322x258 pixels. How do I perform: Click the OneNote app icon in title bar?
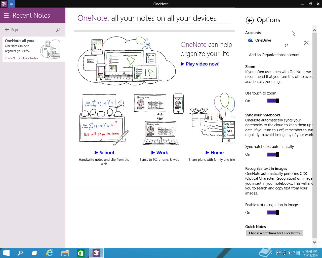point(4,4)
